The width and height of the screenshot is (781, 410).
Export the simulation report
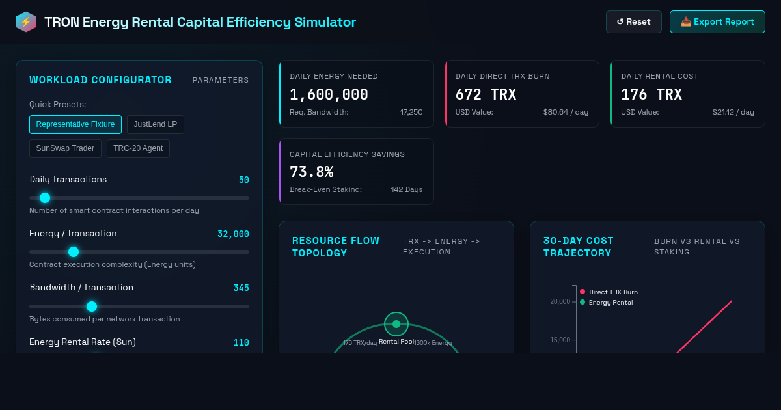coord(717,22)
